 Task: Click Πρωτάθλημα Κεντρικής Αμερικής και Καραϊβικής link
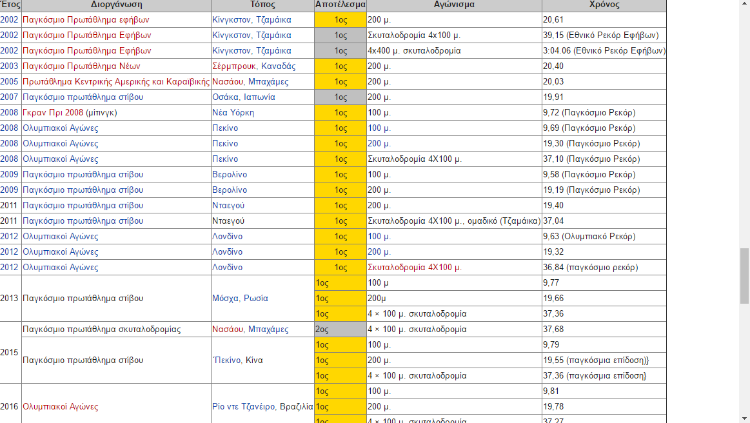[x=116, y=82]
